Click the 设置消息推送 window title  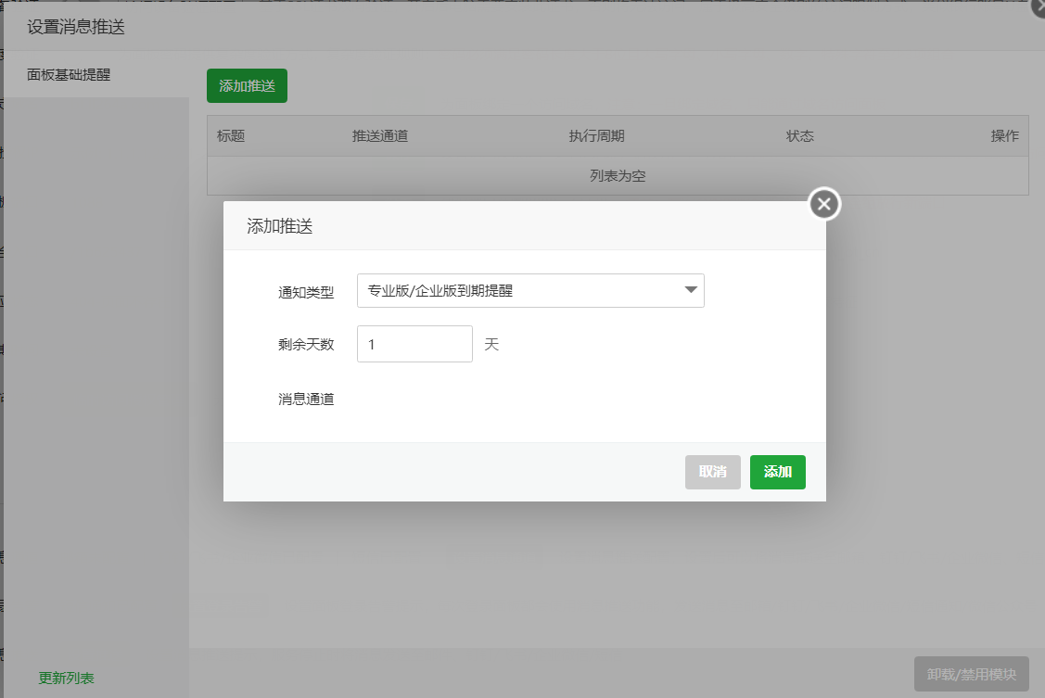(76, 27)
